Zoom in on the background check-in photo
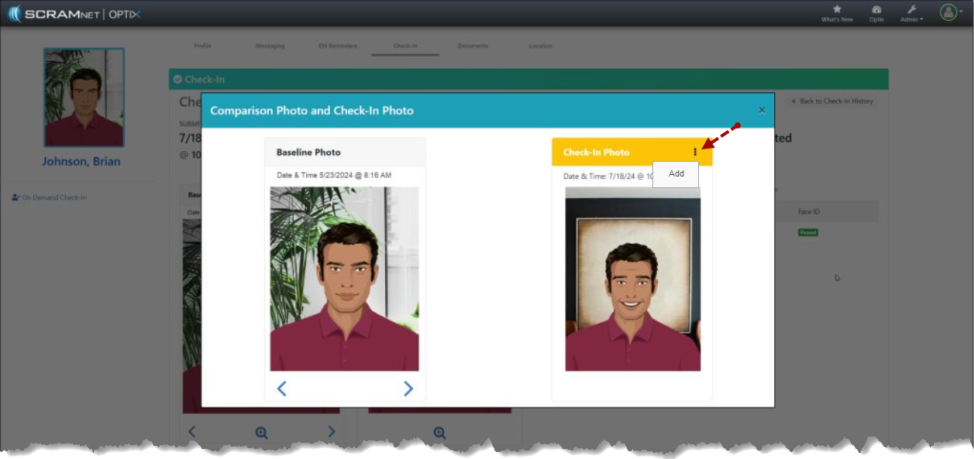 [x=439, y=433]
